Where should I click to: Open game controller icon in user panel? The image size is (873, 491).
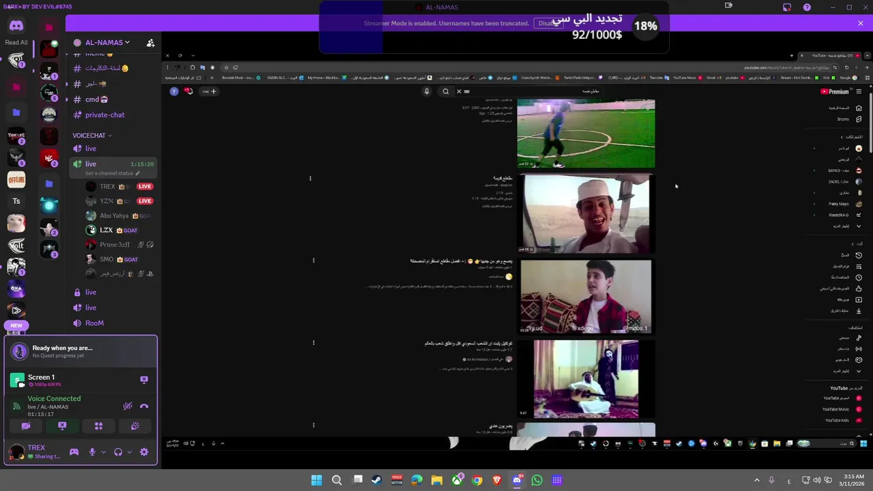[x=74, y=451]
